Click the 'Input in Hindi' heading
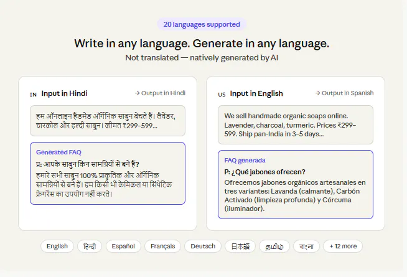 (x=64, y=93)
